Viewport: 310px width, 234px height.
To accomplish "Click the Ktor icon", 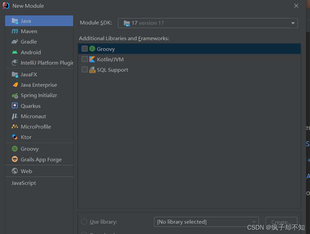I will (x=15, y=137).
